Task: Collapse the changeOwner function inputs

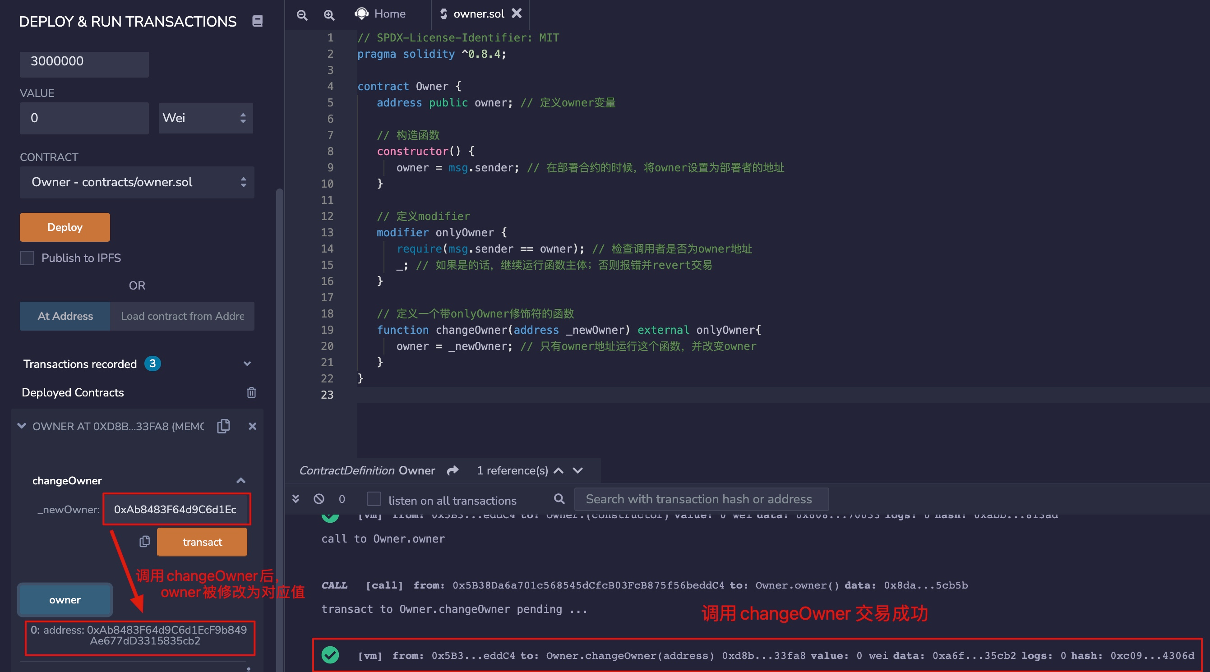Action: pos(241,480)
